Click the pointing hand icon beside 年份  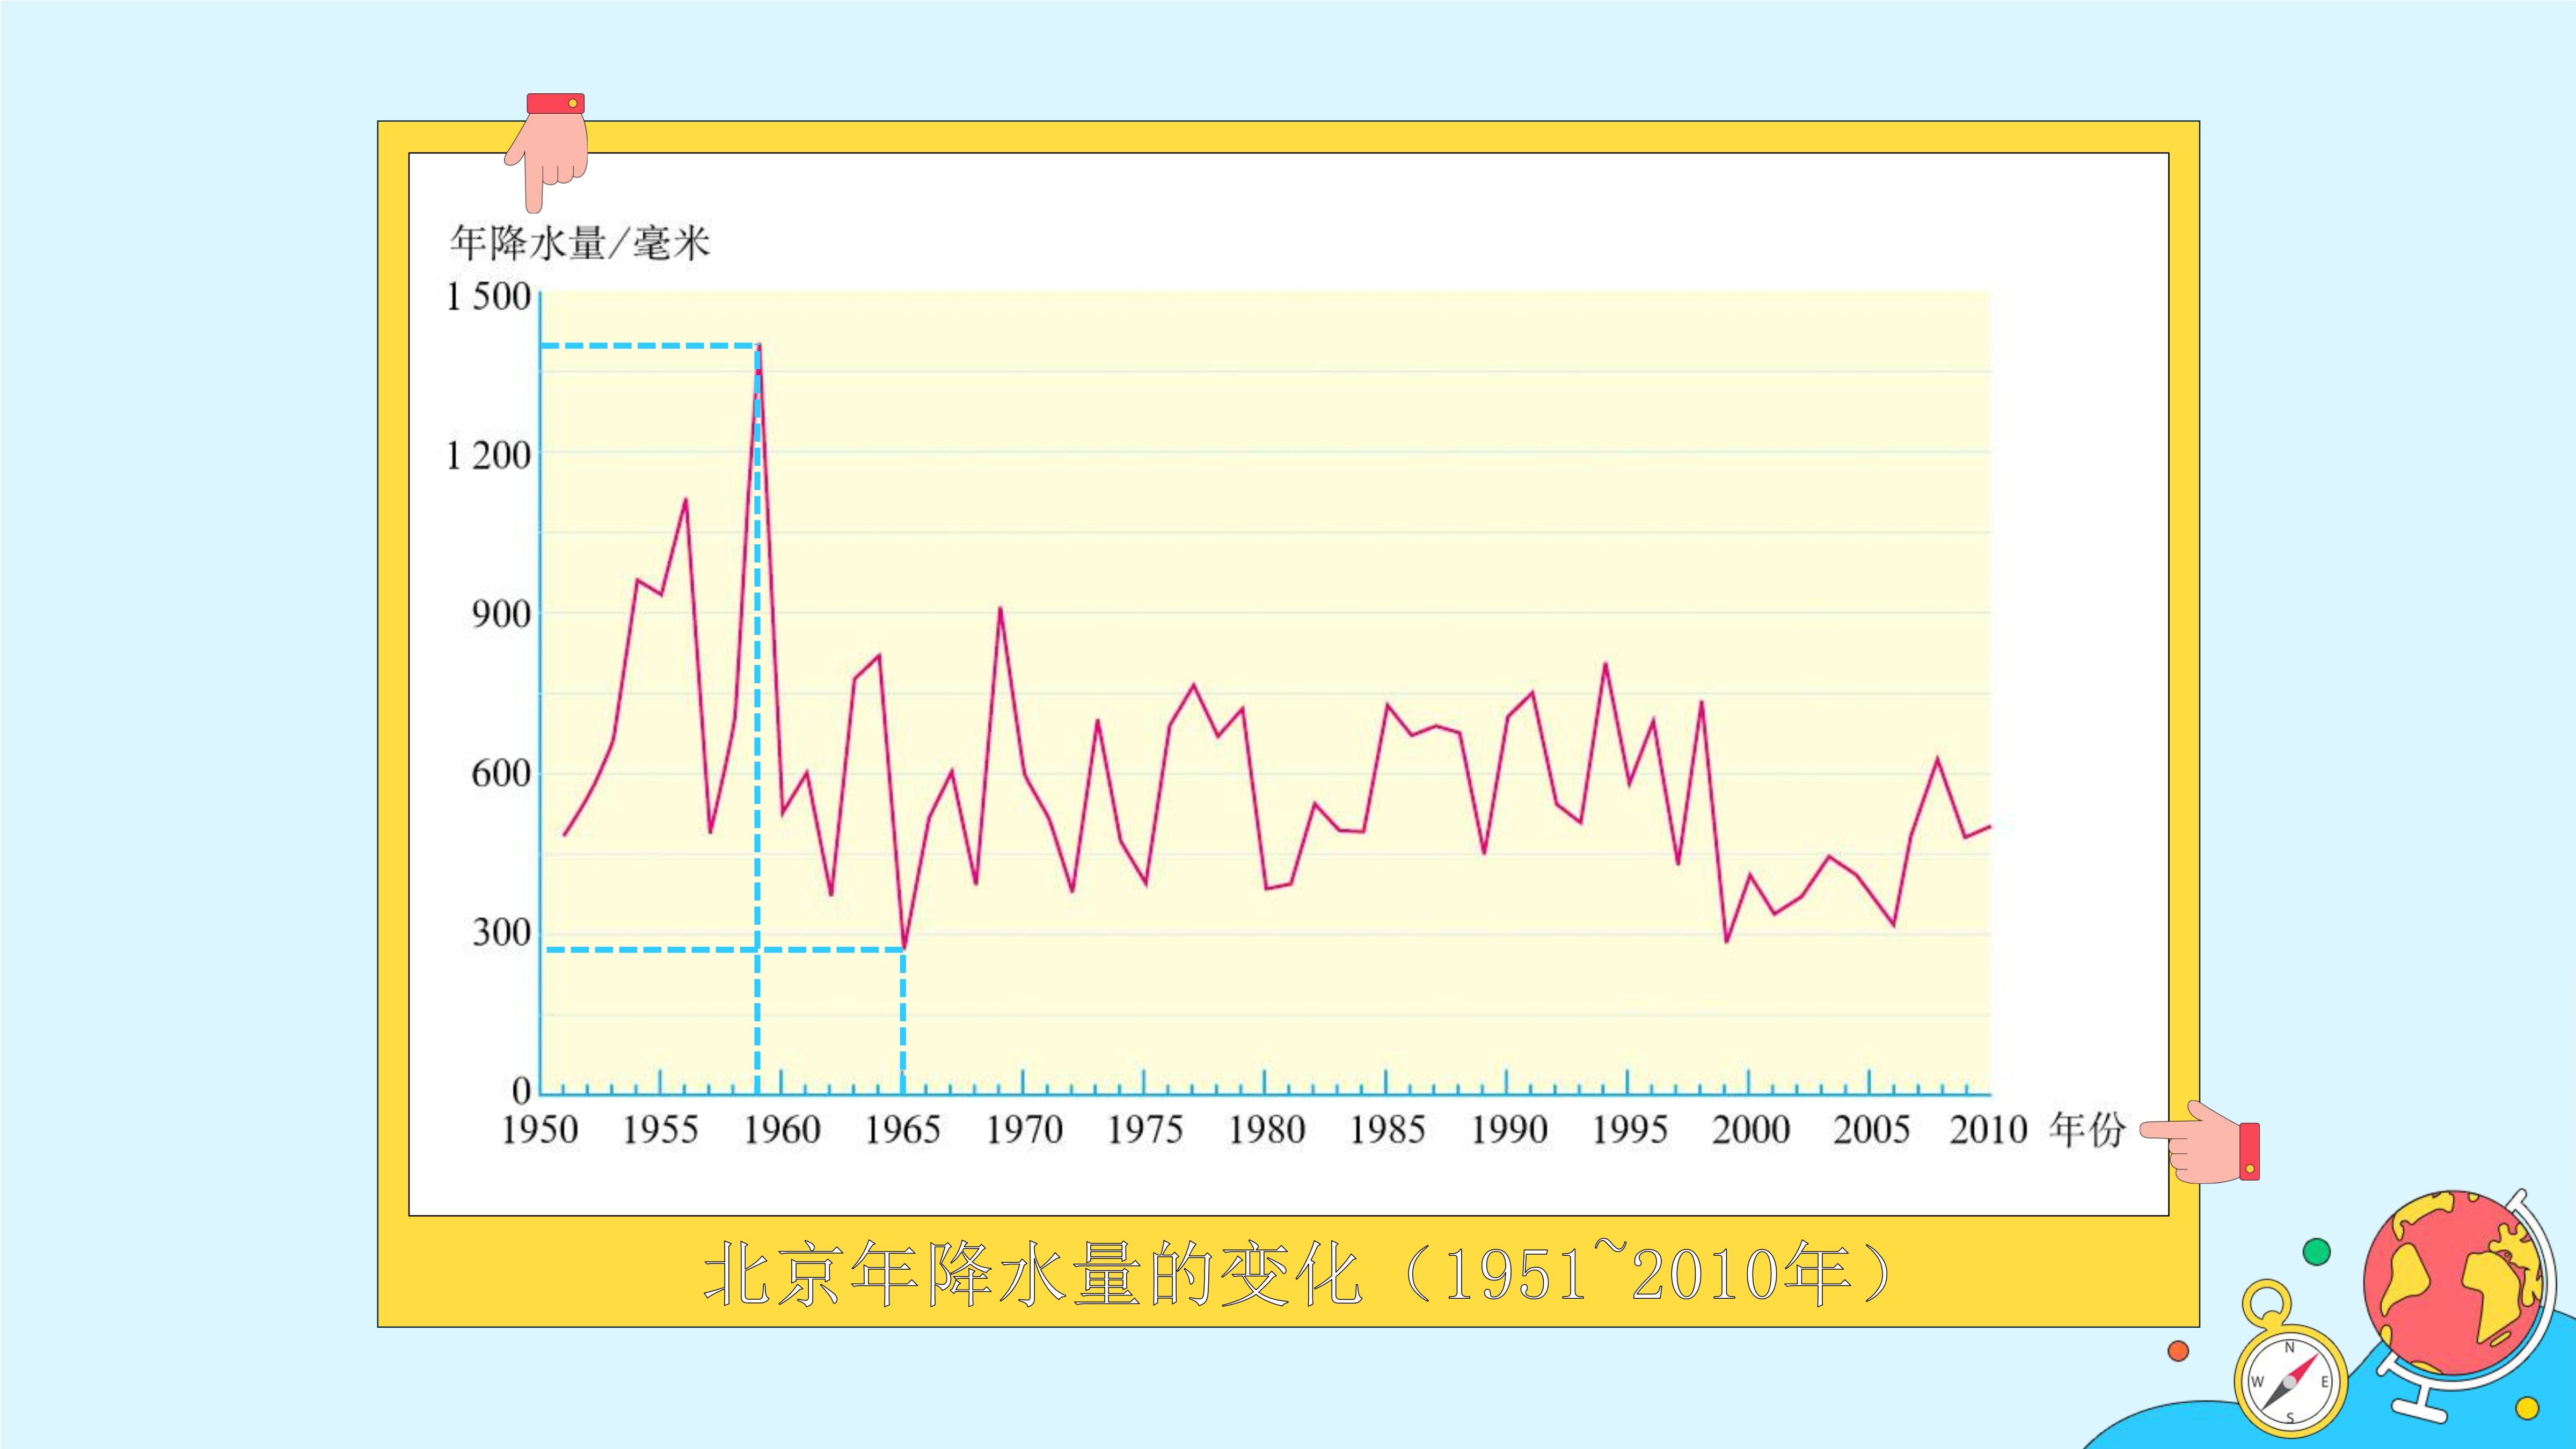click(x=2200, y=1142)
